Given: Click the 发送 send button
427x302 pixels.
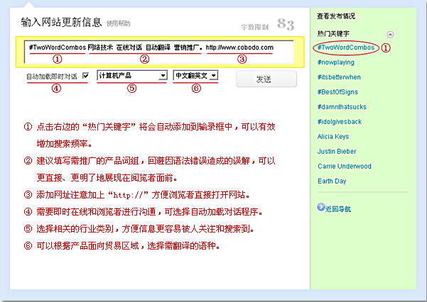Looking at the screenshot, I should coord(266,79).
